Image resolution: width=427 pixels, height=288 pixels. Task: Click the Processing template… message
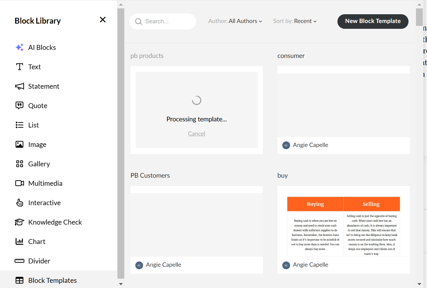pos(197,119)
